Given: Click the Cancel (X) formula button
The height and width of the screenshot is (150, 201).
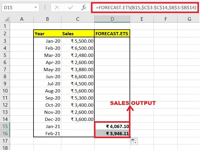Looking at the screenshot, I should 57,8.
